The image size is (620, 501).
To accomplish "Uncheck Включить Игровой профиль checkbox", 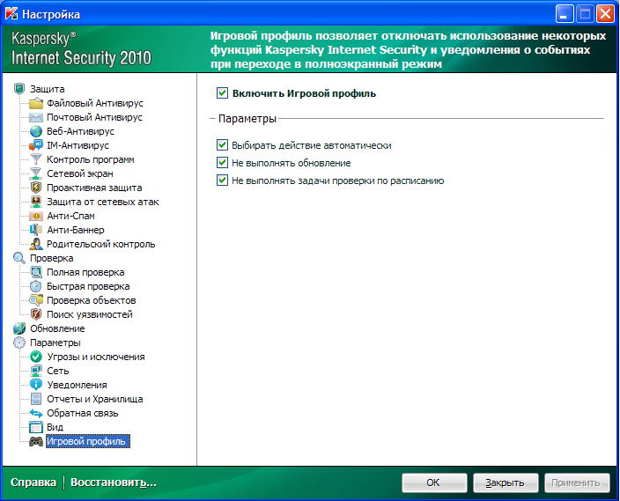I will tap(222, 93).
